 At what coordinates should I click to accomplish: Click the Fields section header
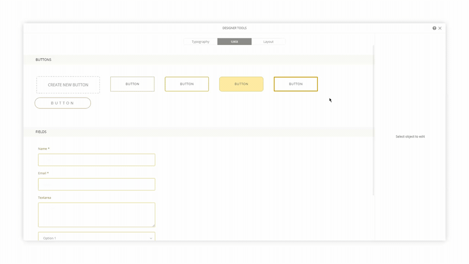click(x=41, y=132)
